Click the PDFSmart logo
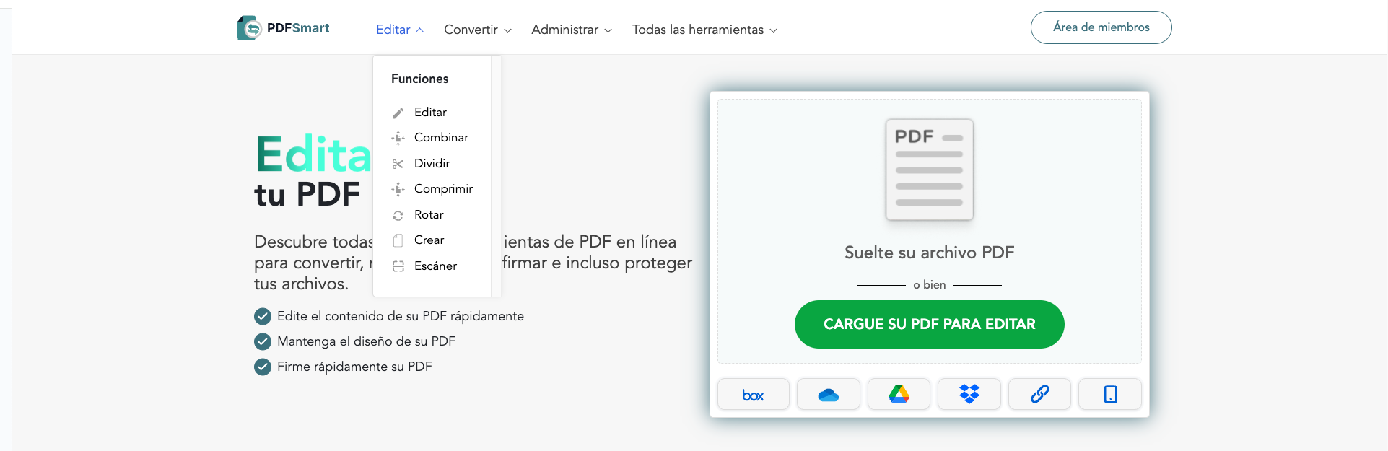Screen dimensions: 1388x451 (283, 27)
